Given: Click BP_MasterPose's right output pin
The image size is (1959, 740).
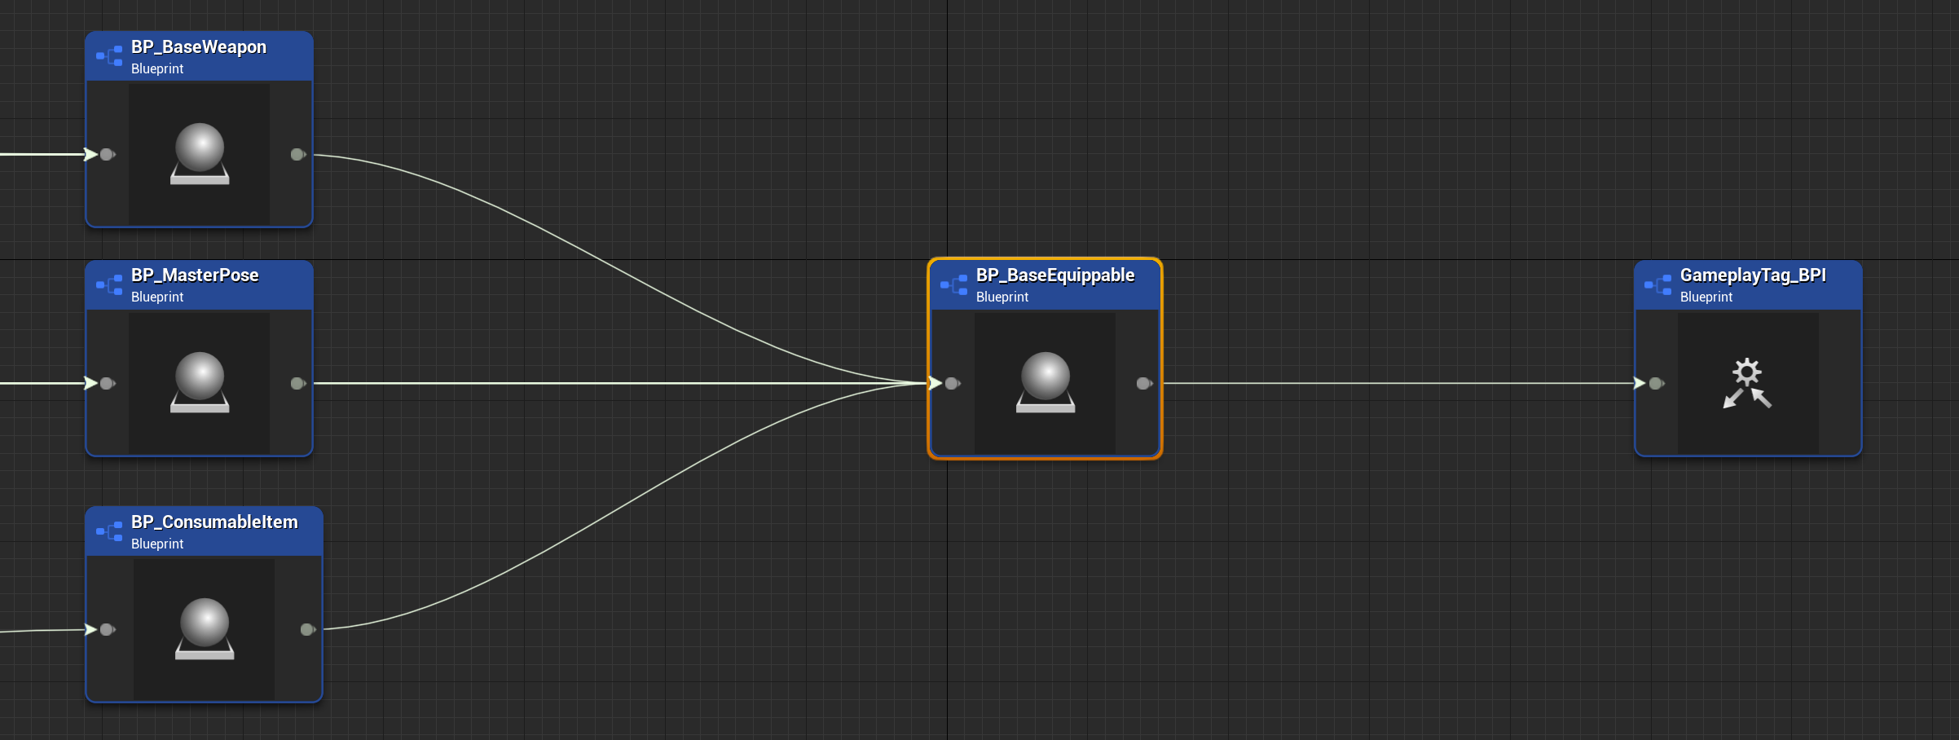Looking at the screenshot, I should click(x=298, y=383).
